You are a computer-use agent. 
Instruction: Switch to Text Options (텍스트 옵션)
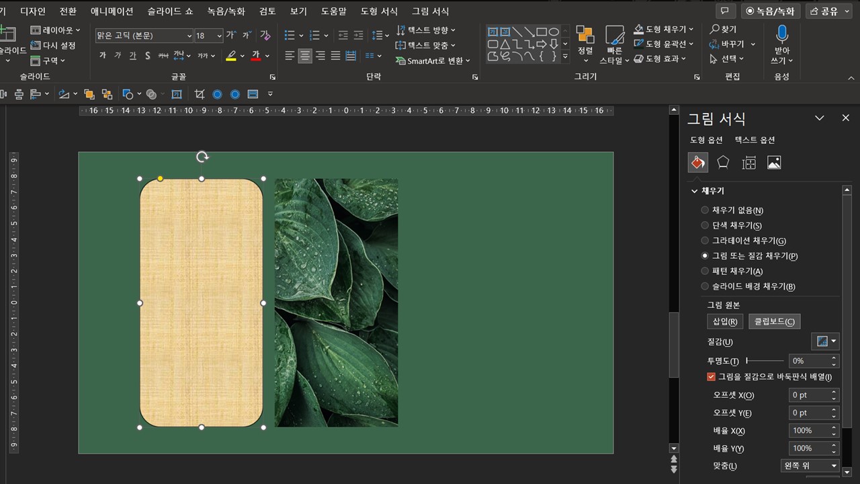[x=755, y=140]
